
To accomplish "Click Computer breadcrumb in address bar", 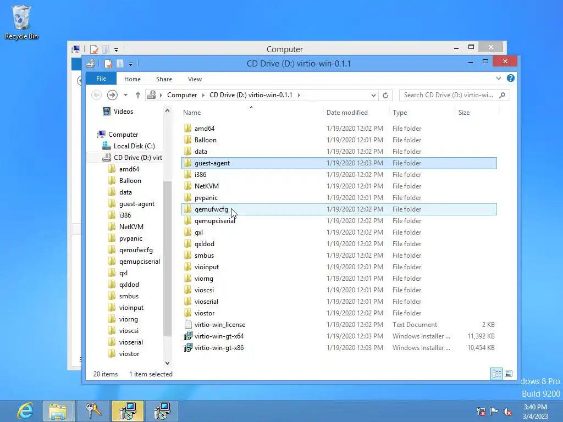I will [182, 95].
